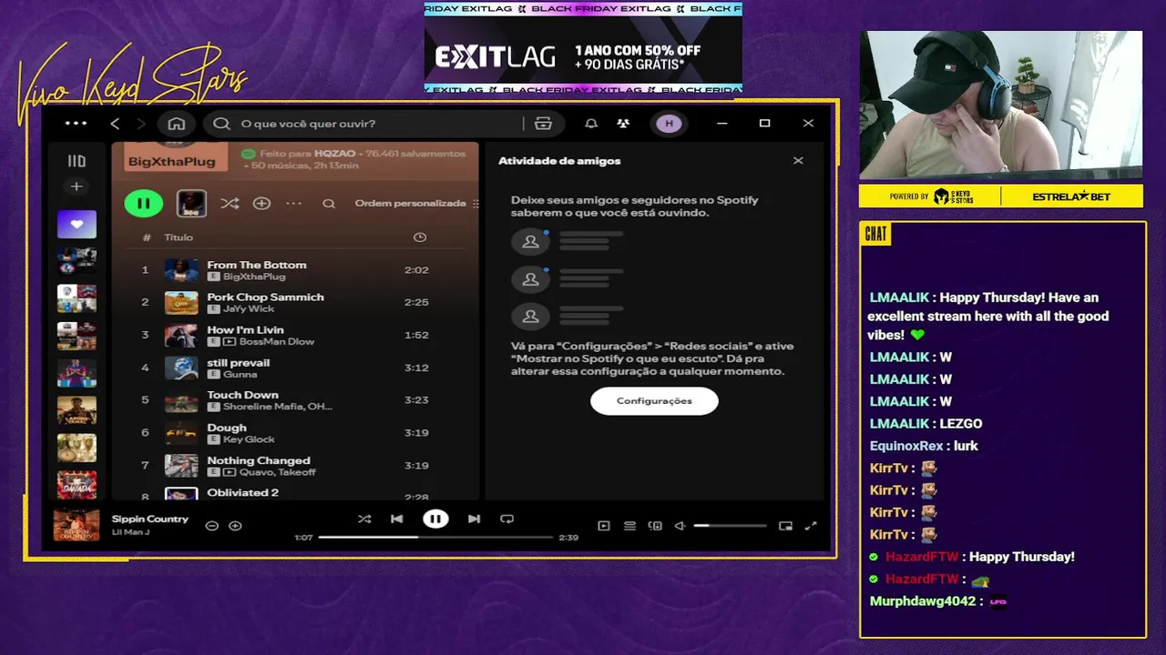Open the miniplayer icon
The height and width of the screenshot is (655, 1166).
[x=785, y=526]
